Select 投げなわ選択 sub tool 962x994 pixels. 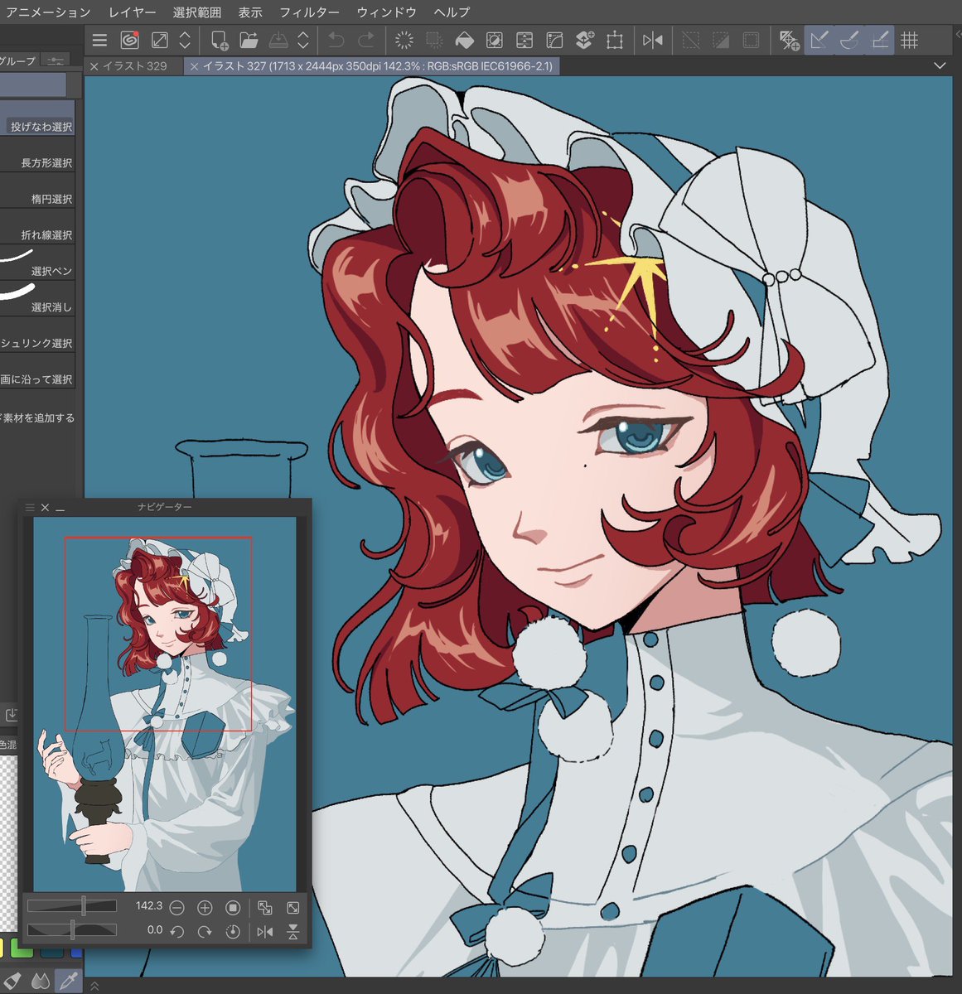[37, 118]
